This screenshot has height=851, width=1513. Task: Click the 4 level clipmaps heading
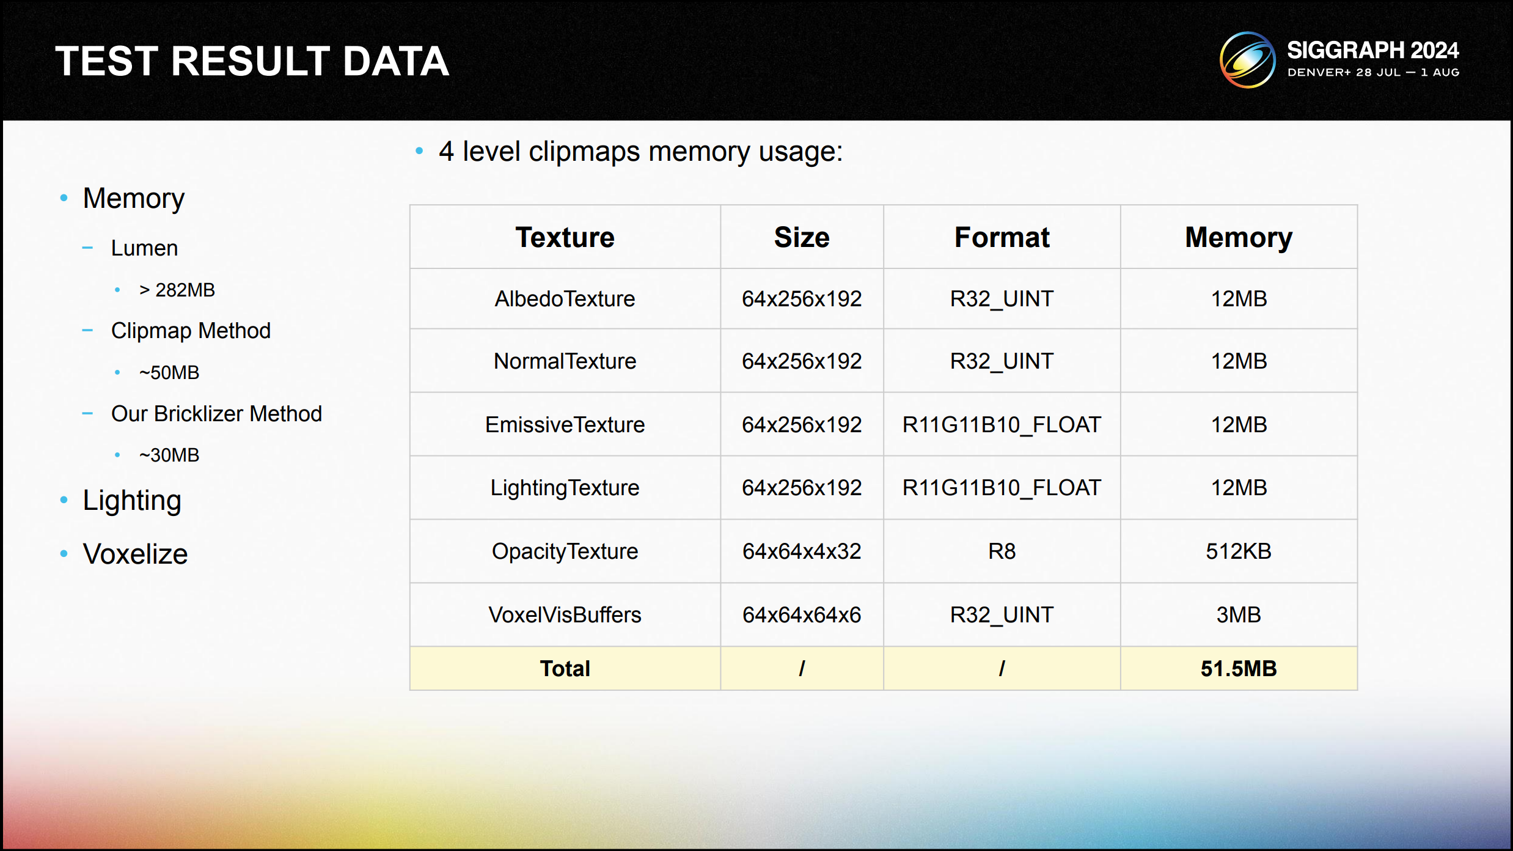[640, 152]
